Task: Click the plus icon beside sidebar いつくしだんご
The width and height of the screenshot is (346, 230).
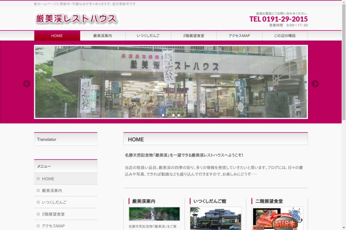Action: (38, 202)
